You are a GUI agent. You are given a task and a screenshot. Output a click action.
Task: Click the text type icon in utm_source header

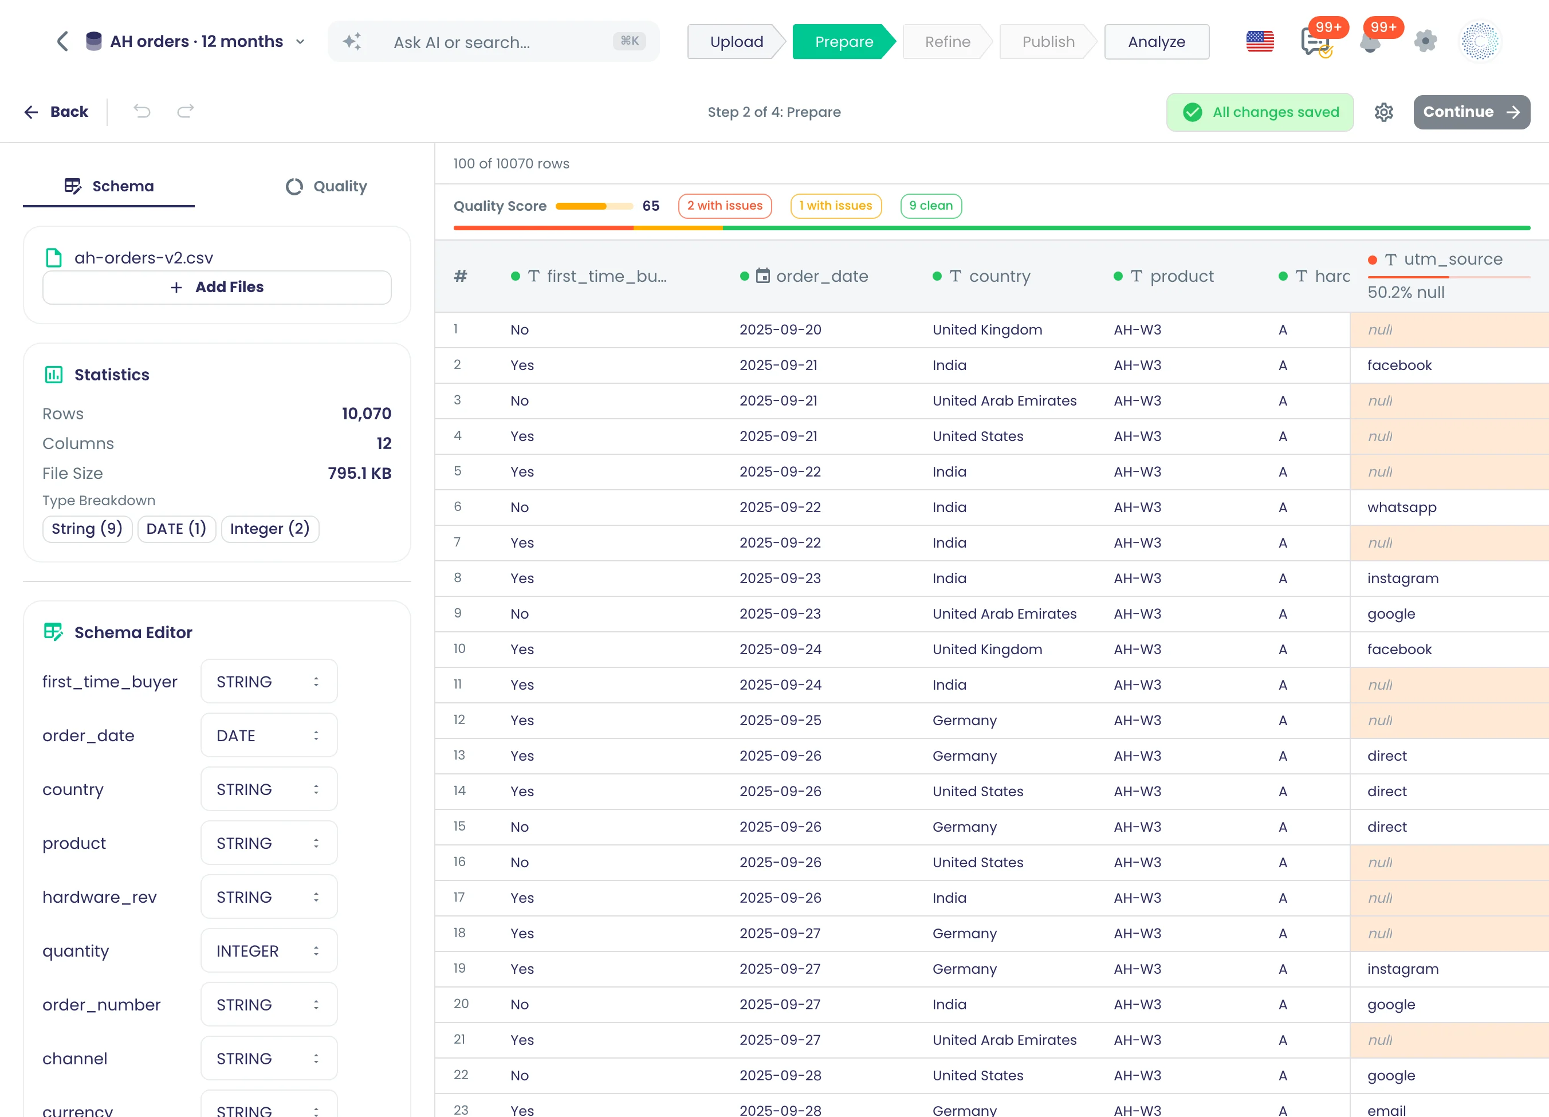[x=1390, y=259]
